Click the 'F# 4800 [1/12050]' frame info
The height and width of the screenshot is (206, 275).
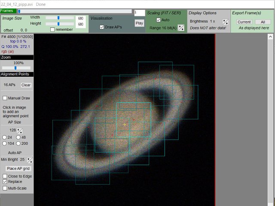point(17,36)
